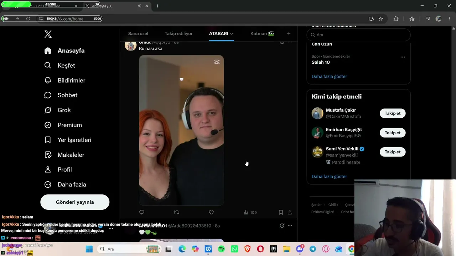456x256 pixels.
Task: Switch to the Sana özel tab
Action: pyautogui.click(x=138, y=34)
